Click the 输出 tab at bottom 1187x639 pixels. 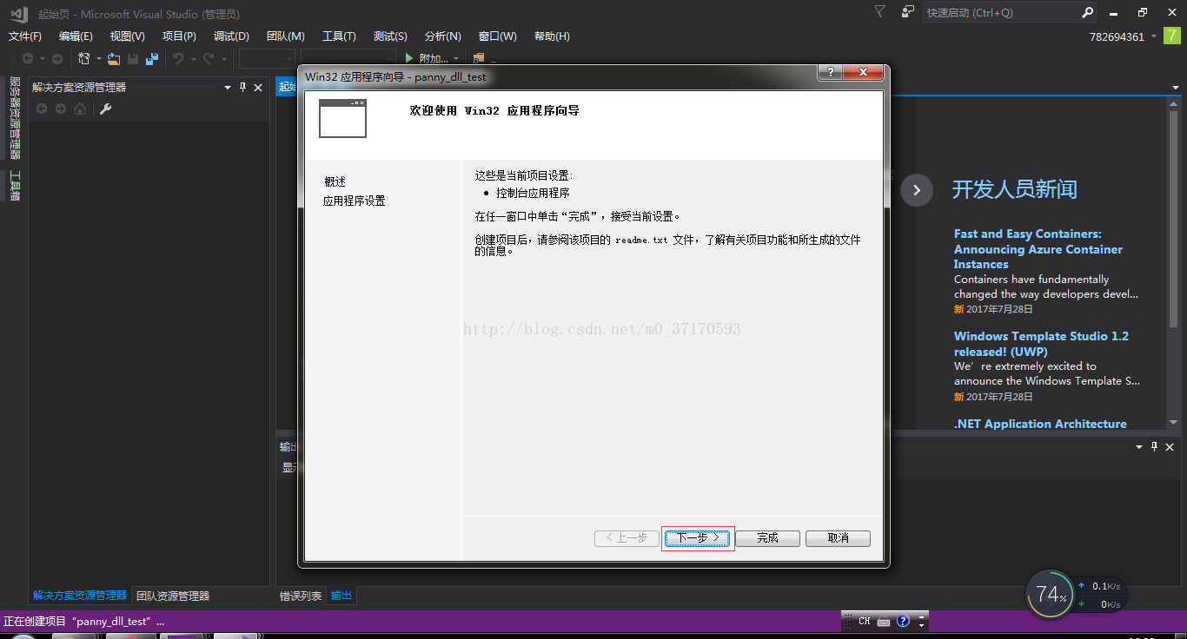(x=342, y=596)
